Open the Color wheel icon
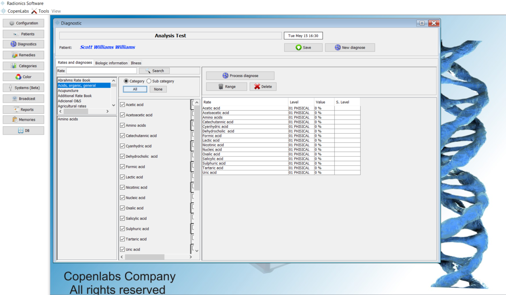The image size is (506, 295). (x=18, y=77)
